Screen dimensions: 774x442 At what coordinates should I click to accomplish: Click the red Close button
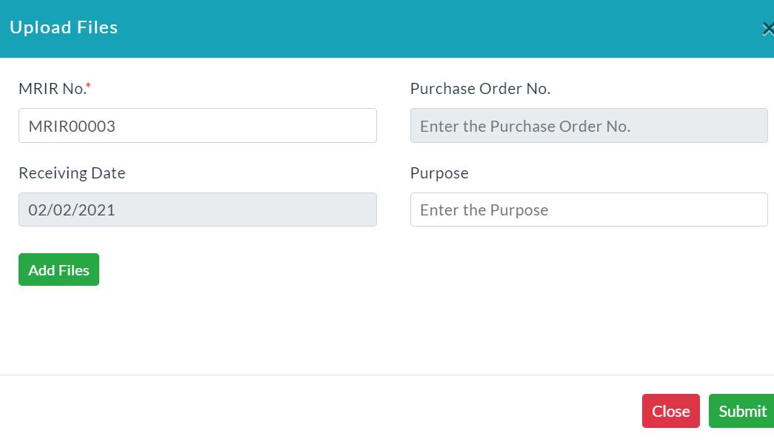(x=671, y=411)
